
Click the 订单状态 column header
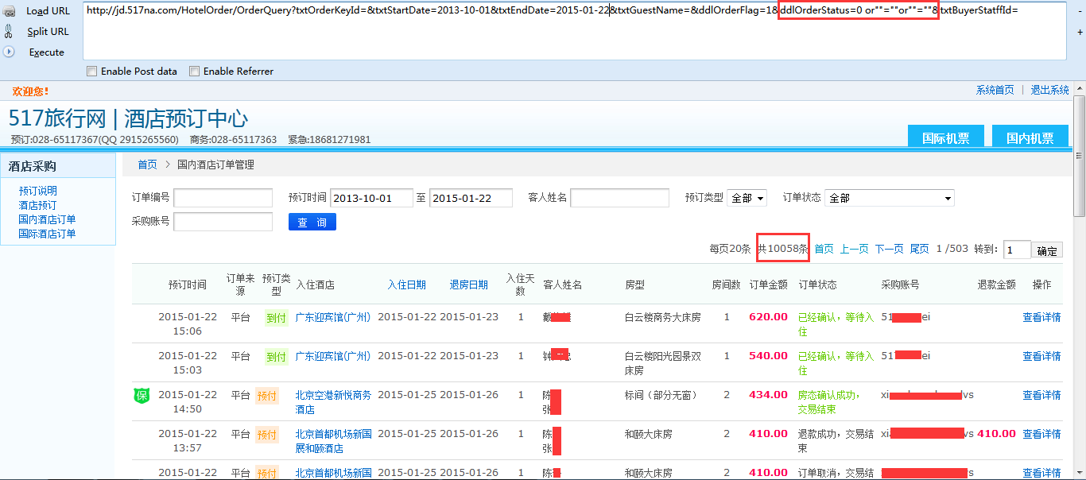click(x=818, y=285)
